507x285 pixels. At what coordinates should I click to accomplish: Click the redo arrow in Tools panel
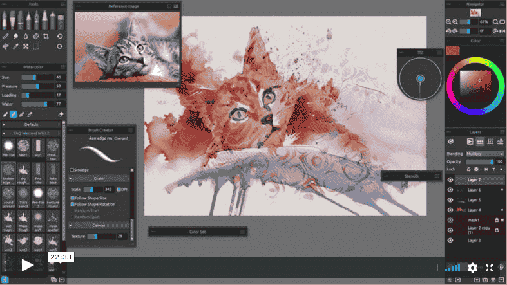[60, 46]
